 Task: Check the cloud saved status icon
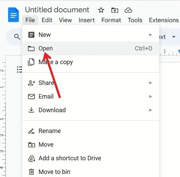pyautogui.click(x=128, y=10)
